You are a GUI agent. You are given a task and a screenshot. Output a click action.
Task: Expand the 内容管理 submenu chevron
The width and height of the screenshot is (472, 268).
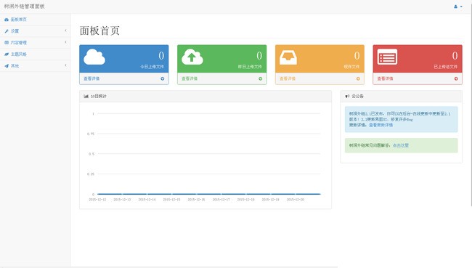click(x=65, y=42)
